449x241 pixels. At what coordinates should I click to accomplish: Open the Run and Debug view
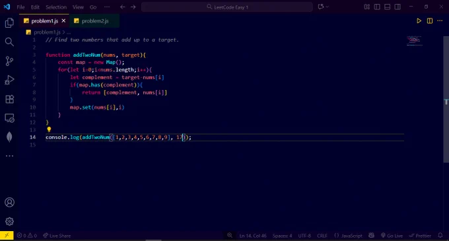click(x=9, y=80)
